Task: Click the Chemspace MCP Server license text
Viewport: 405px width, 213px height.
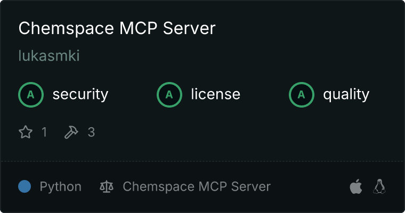Action: (197, 186)
